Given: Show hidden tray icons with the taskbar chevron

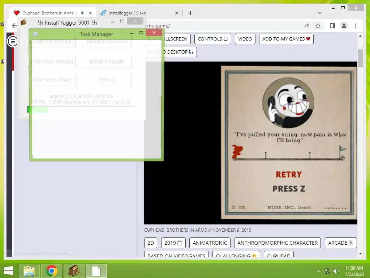Looking at the screenshot, I should (x=318, y=271).
